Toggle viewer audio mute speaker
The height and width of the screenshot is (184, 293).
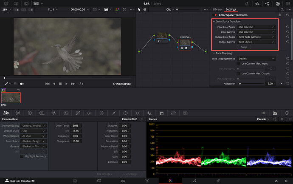click(x=22, y=84)
